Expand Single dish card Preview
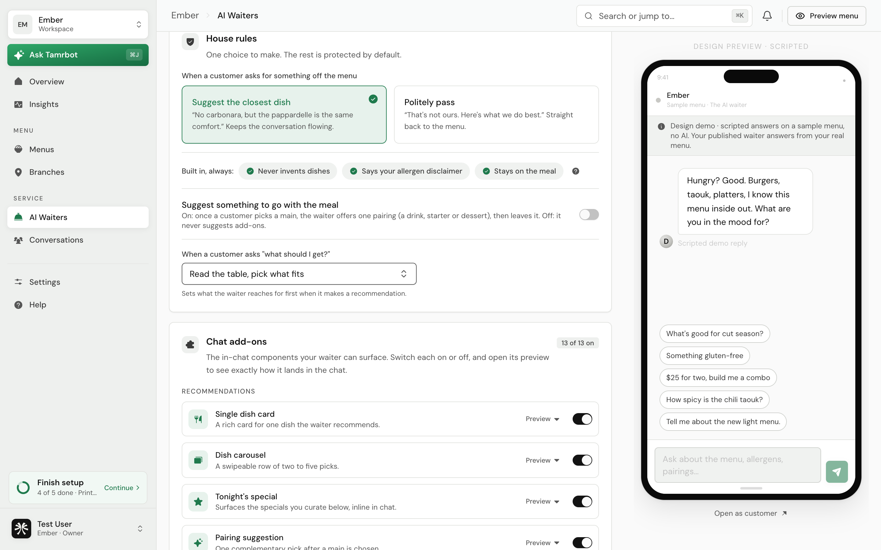 pos(542,419)
